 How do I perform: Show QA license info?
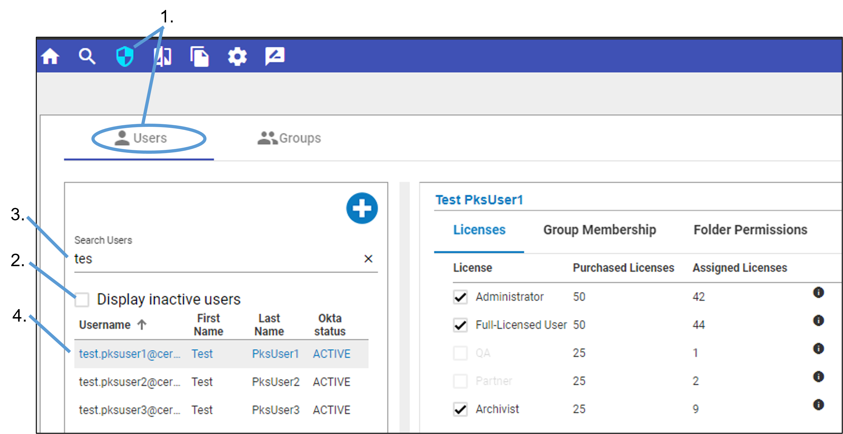pos(818,349)
